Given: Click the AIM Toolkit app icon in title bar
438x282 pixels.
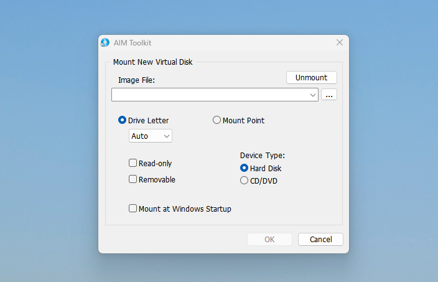Looking at the screenshot, I should point(105,43).
